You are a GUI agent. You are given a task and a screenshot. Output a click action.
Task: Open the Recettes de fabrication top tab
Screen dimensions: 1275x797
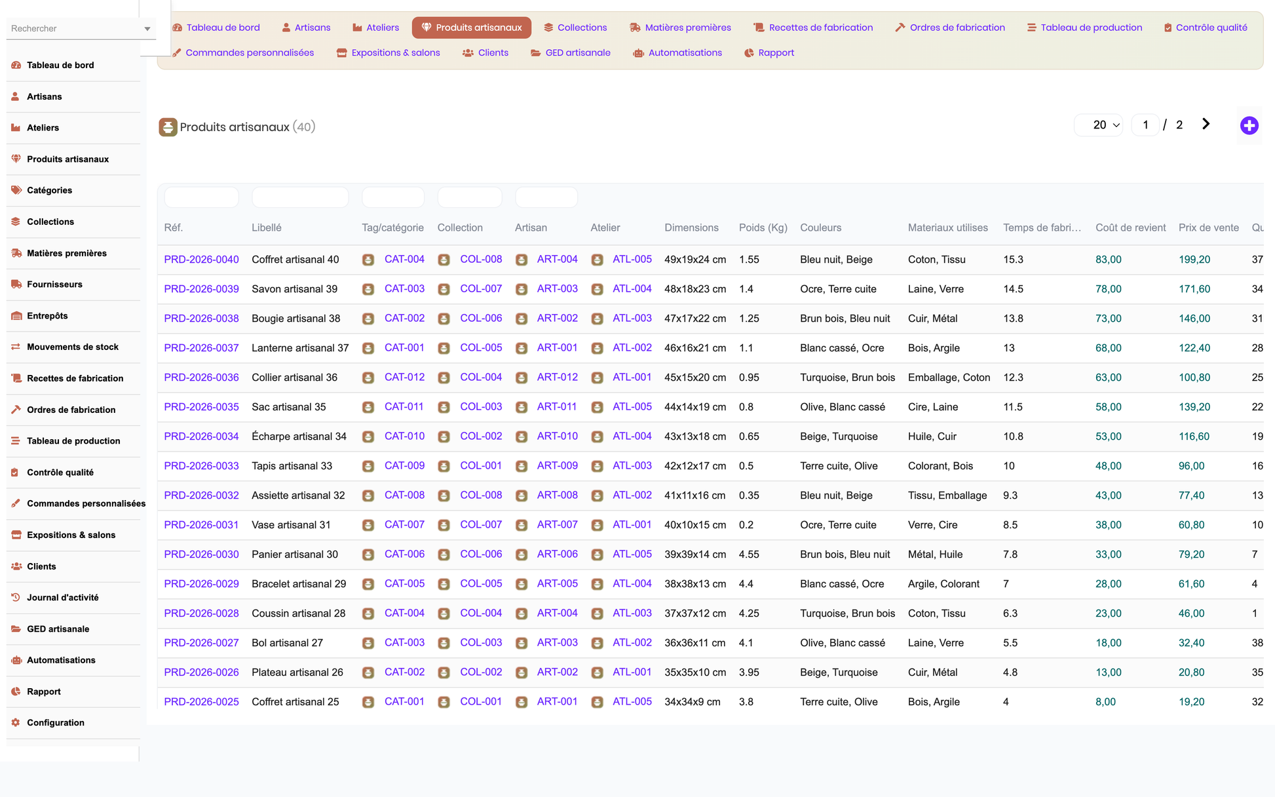tap(813, 28)
